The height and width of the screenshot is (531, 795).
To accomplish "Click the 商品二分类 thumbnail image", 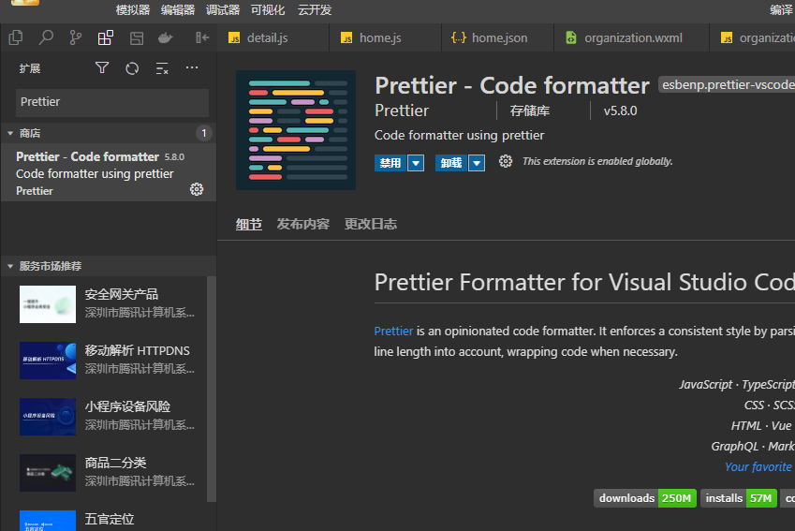I will point(48,473).
